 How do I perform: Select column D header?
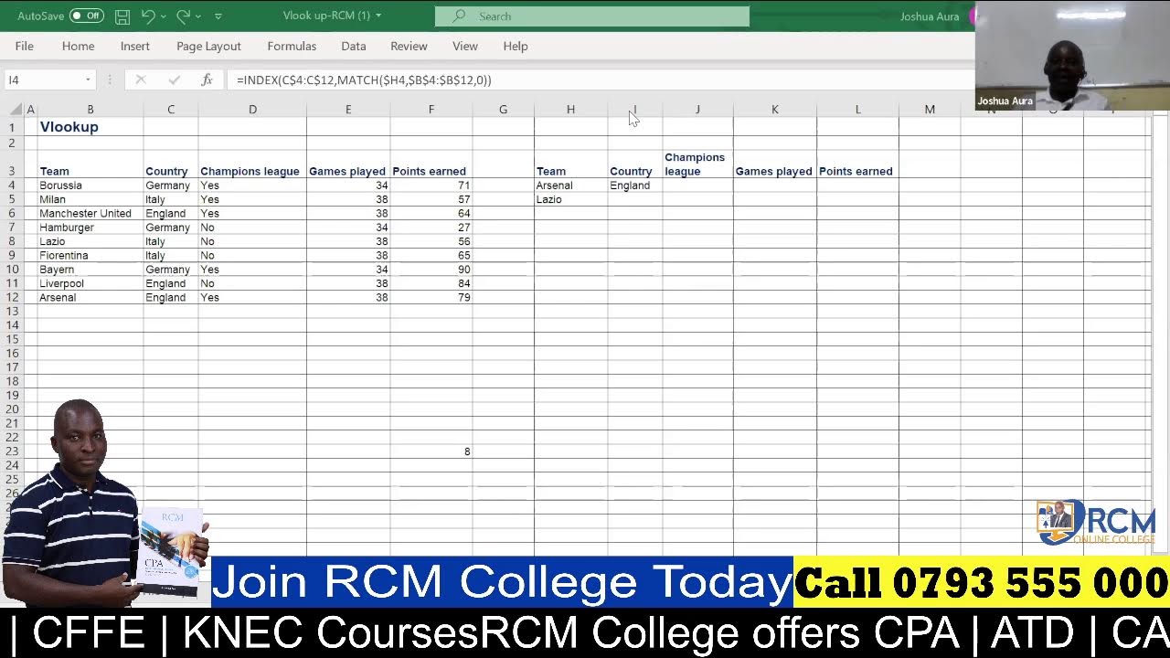(252, 110)
